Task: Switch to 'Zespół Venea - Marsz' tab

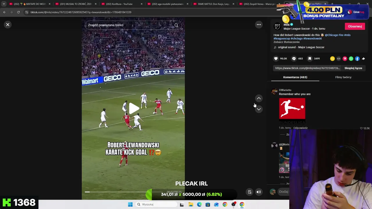Action: point(260,4)
